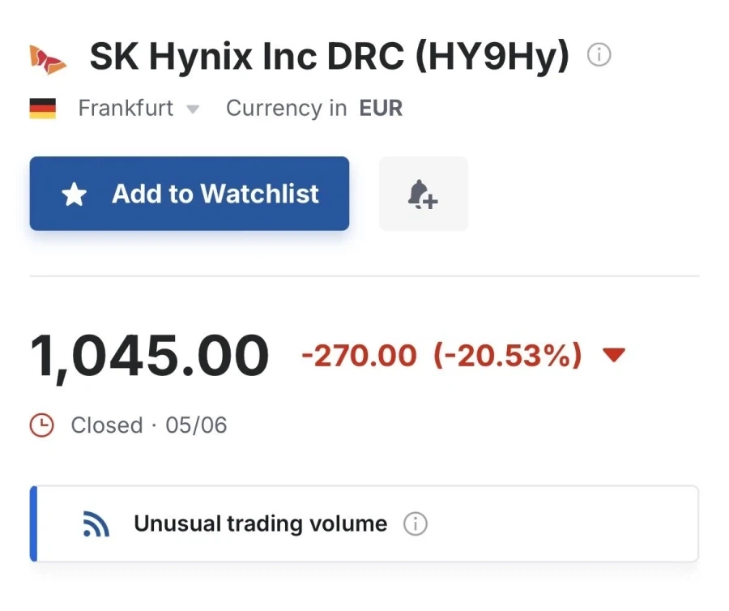Create an alert with the bell icon
Viewport: 729px width, 611px height.
pos(423,194)
